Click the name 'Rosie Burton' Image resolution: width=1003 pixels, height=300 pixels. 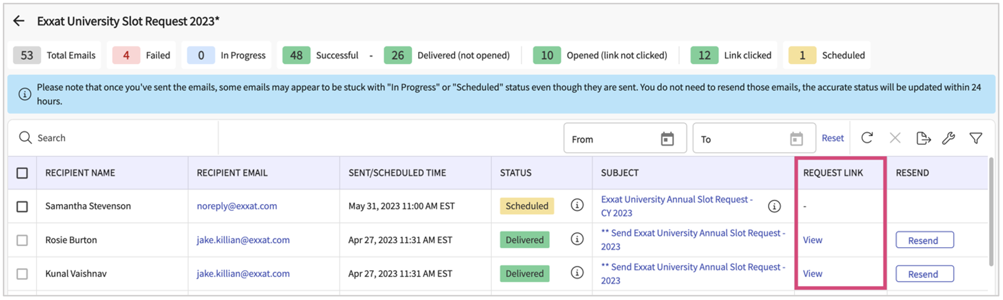[x=71, y=240]
